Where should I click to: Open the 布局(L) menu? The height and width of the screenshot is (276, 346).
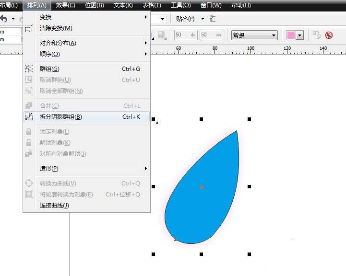(x=9, y=5)
